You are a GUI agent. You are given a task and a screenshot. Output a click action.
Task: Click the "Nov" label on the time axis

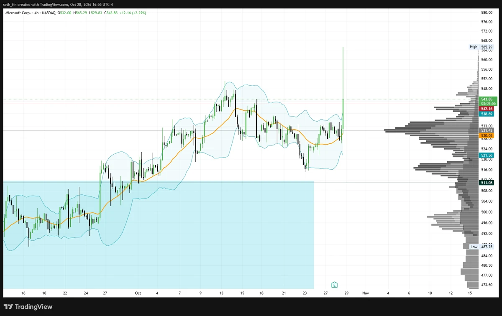point(366,293)
